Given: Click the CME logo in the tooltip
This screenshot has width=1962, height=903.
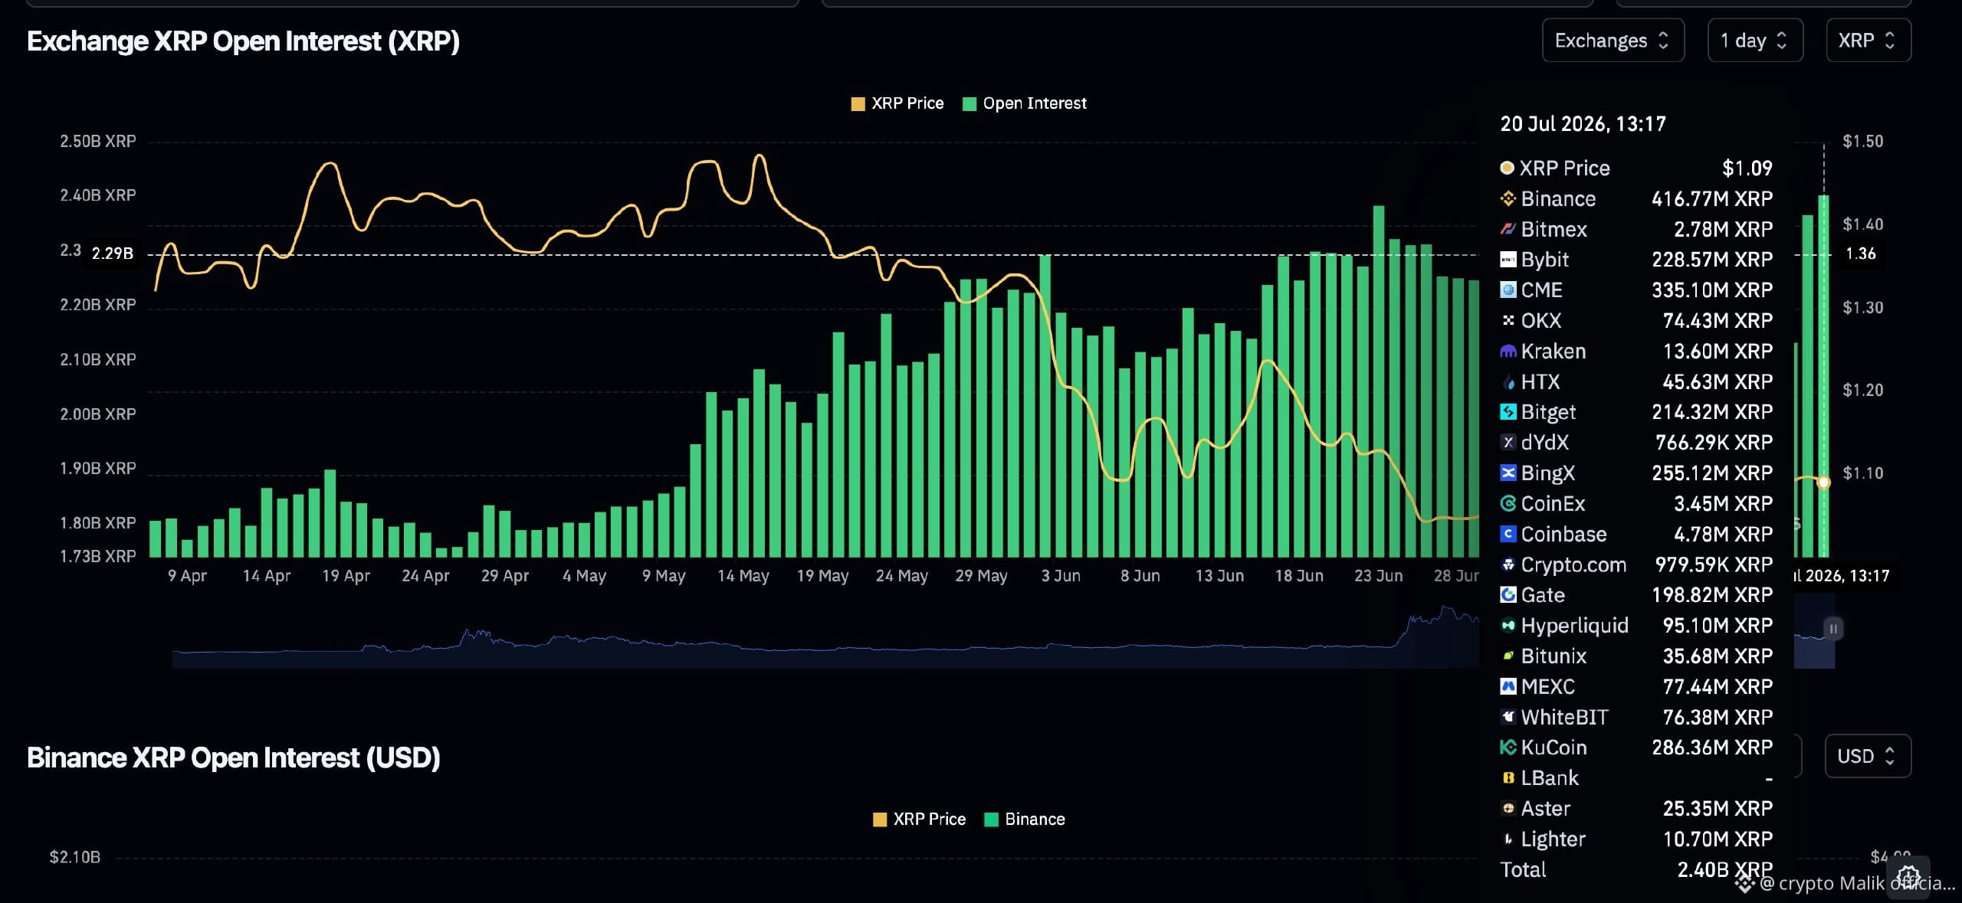Looking at the screenshot, I should [1508, 290].
